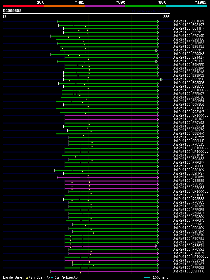Click the purple alignment bar of UniRef100_A7PIR3

click(x=111, y=119)
